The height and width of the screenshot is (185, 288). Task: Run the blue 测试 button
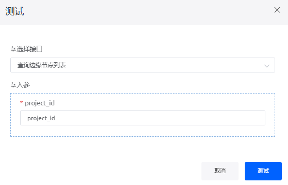click(263, 171)
